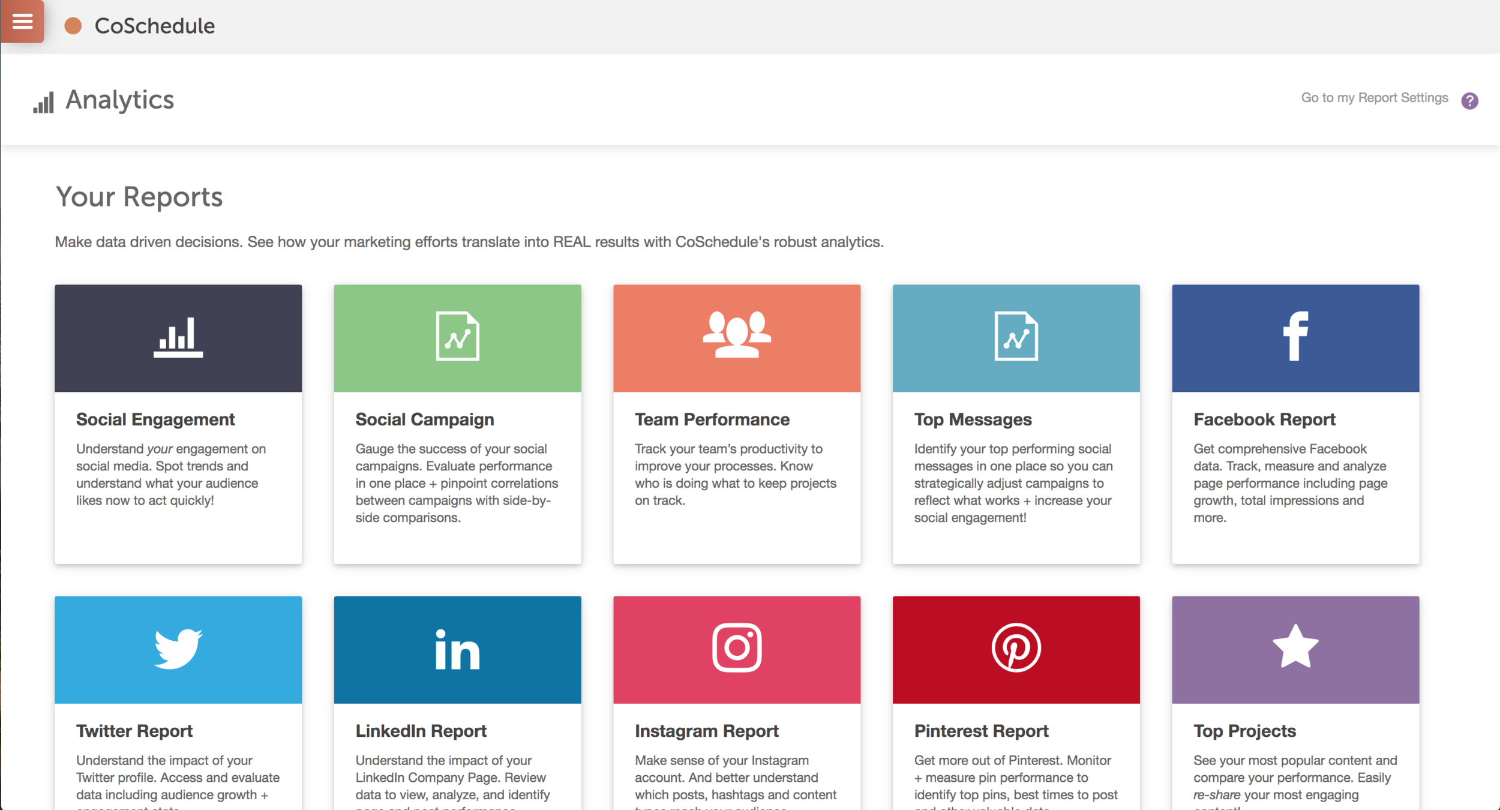
Task: Click the 'Track your team's productivity' description
Action: 736,475
